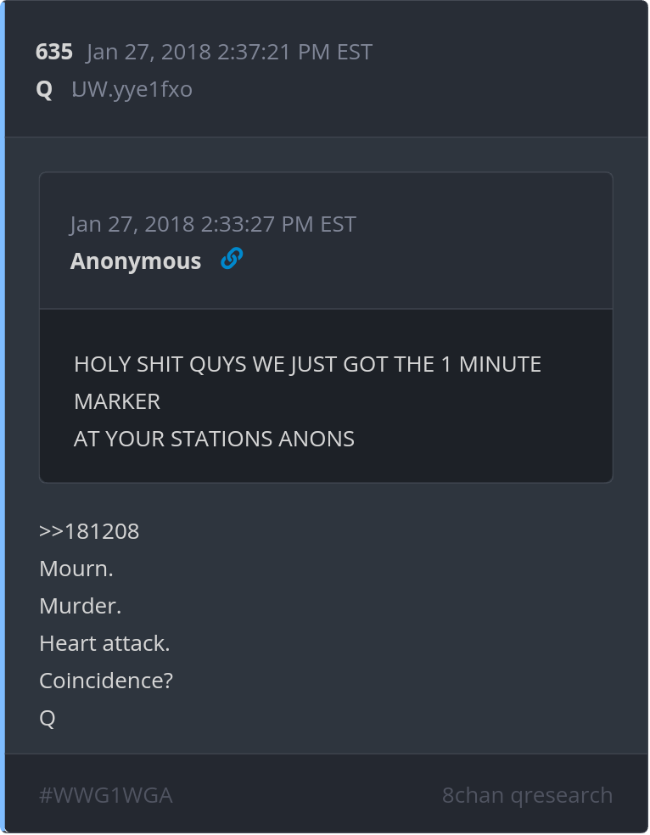The image size is (650, 835).
Task: Click the word MARKER in quote
Action: [117, 402]
